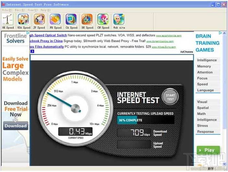Click the 36% complete progress bar
228x172 pixels.
[x=146, y=120]
